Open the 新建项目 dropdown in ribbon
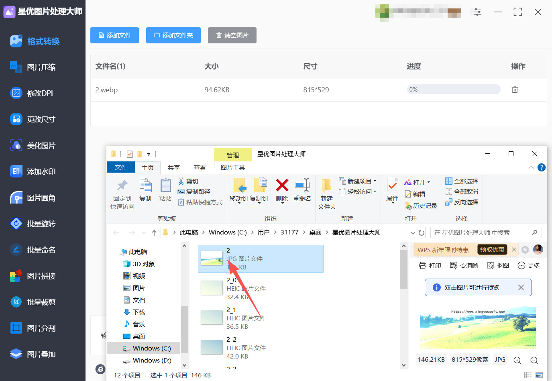Screen dimensions: 552x381 click(358, 181)
